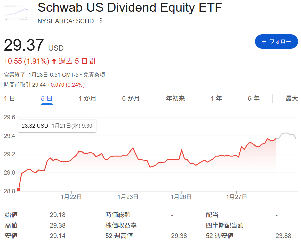Click the 29.37 USD price value
Screen dimensions: 301x240
coord(24,45)
